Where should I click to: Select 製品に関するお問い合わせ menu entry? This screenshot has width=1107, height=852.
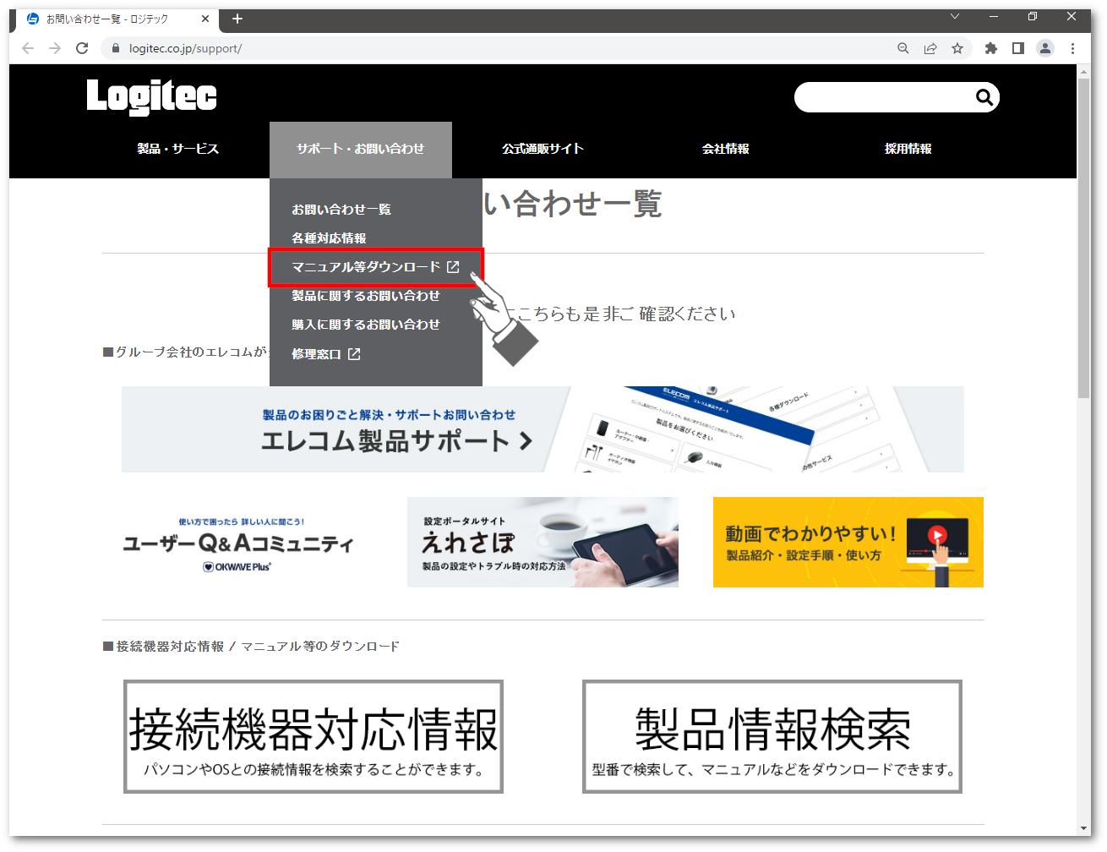coord(366,296)
